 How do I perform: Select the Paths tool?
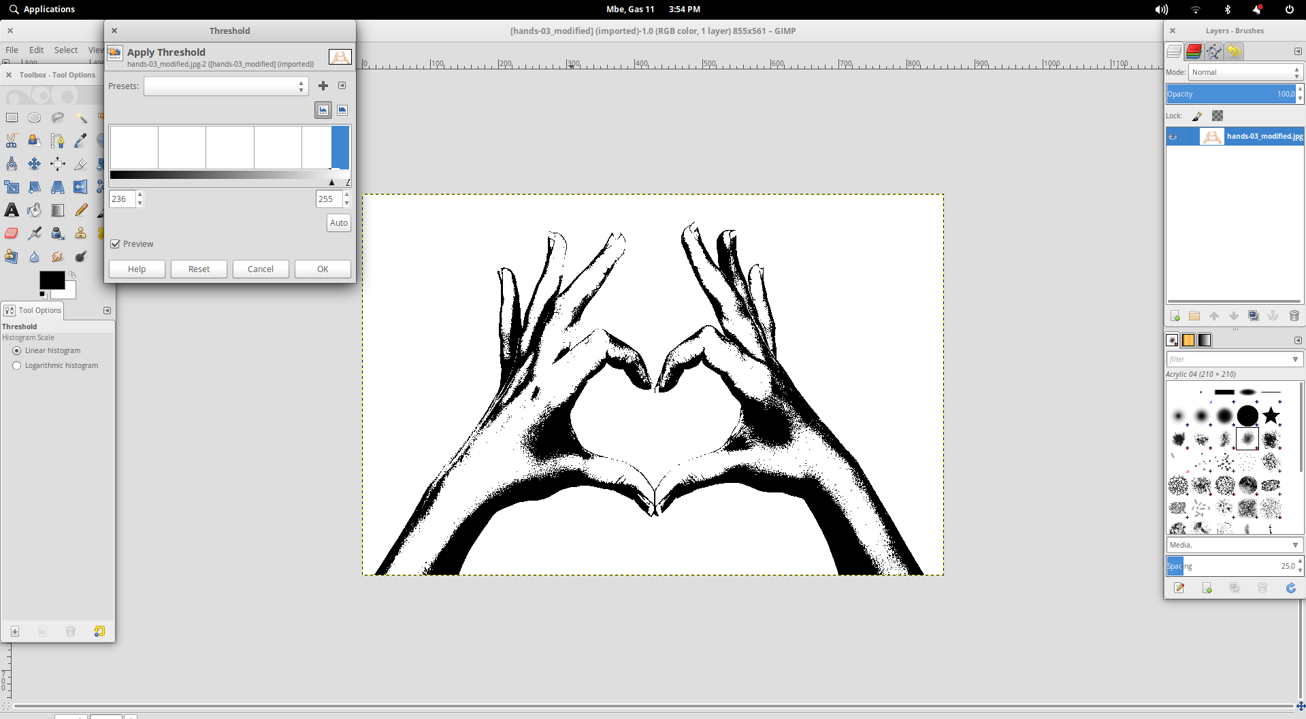tap(58, 141)
